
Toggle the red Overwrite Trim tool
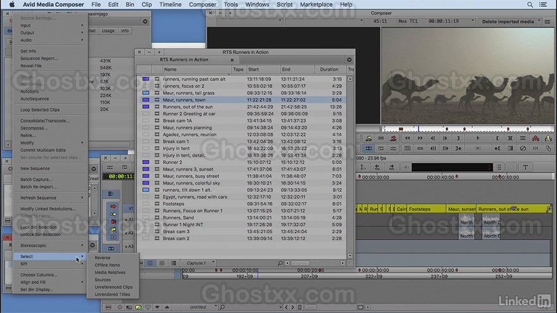click(x=113, y=222)
